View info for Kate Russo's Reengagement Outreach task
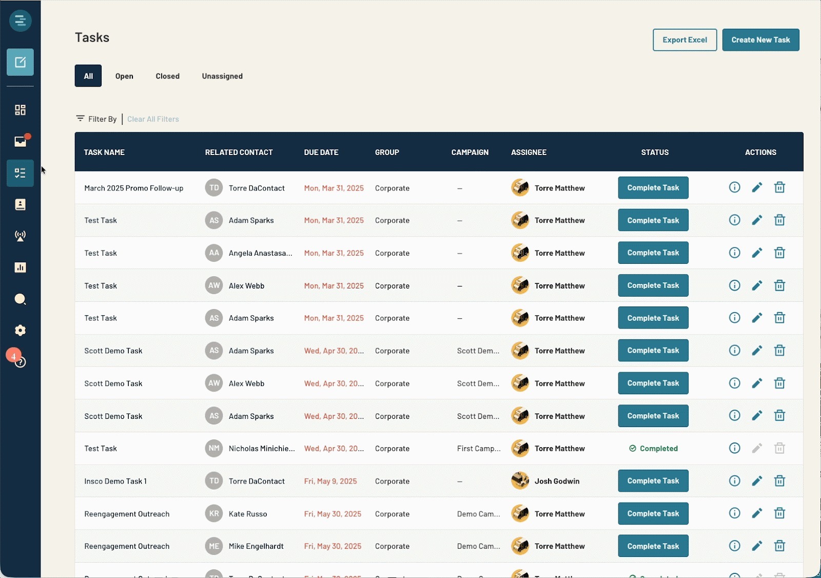The height and width of the screenshot is (578, 821). tap(734, 513)
